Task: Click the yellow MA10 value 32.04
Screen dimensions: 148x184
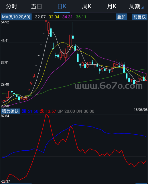Action: pyautogui.click(x=54, y=17)
